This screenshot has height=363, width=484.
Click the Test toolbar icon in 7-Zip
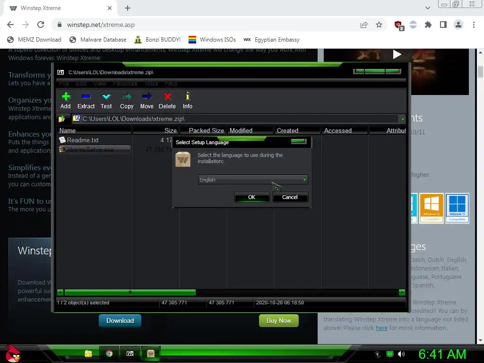click(x=106, y=96)
